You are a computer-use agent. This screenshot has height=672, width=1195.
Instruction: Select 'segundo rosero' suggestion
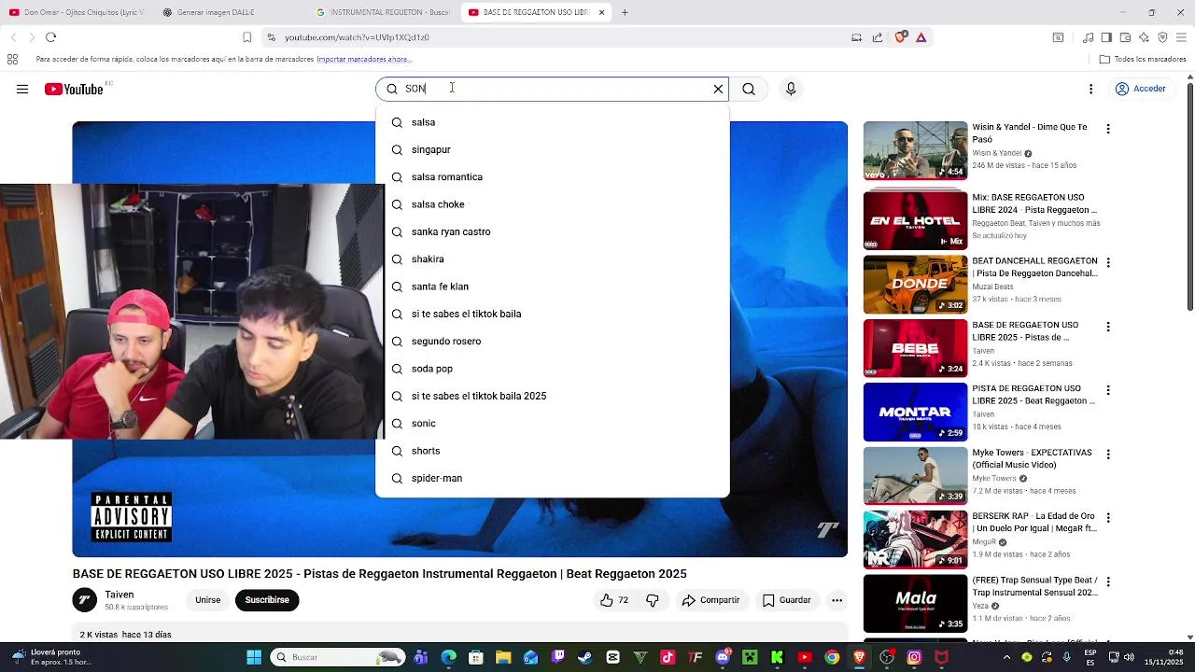(x=552, y=341)
